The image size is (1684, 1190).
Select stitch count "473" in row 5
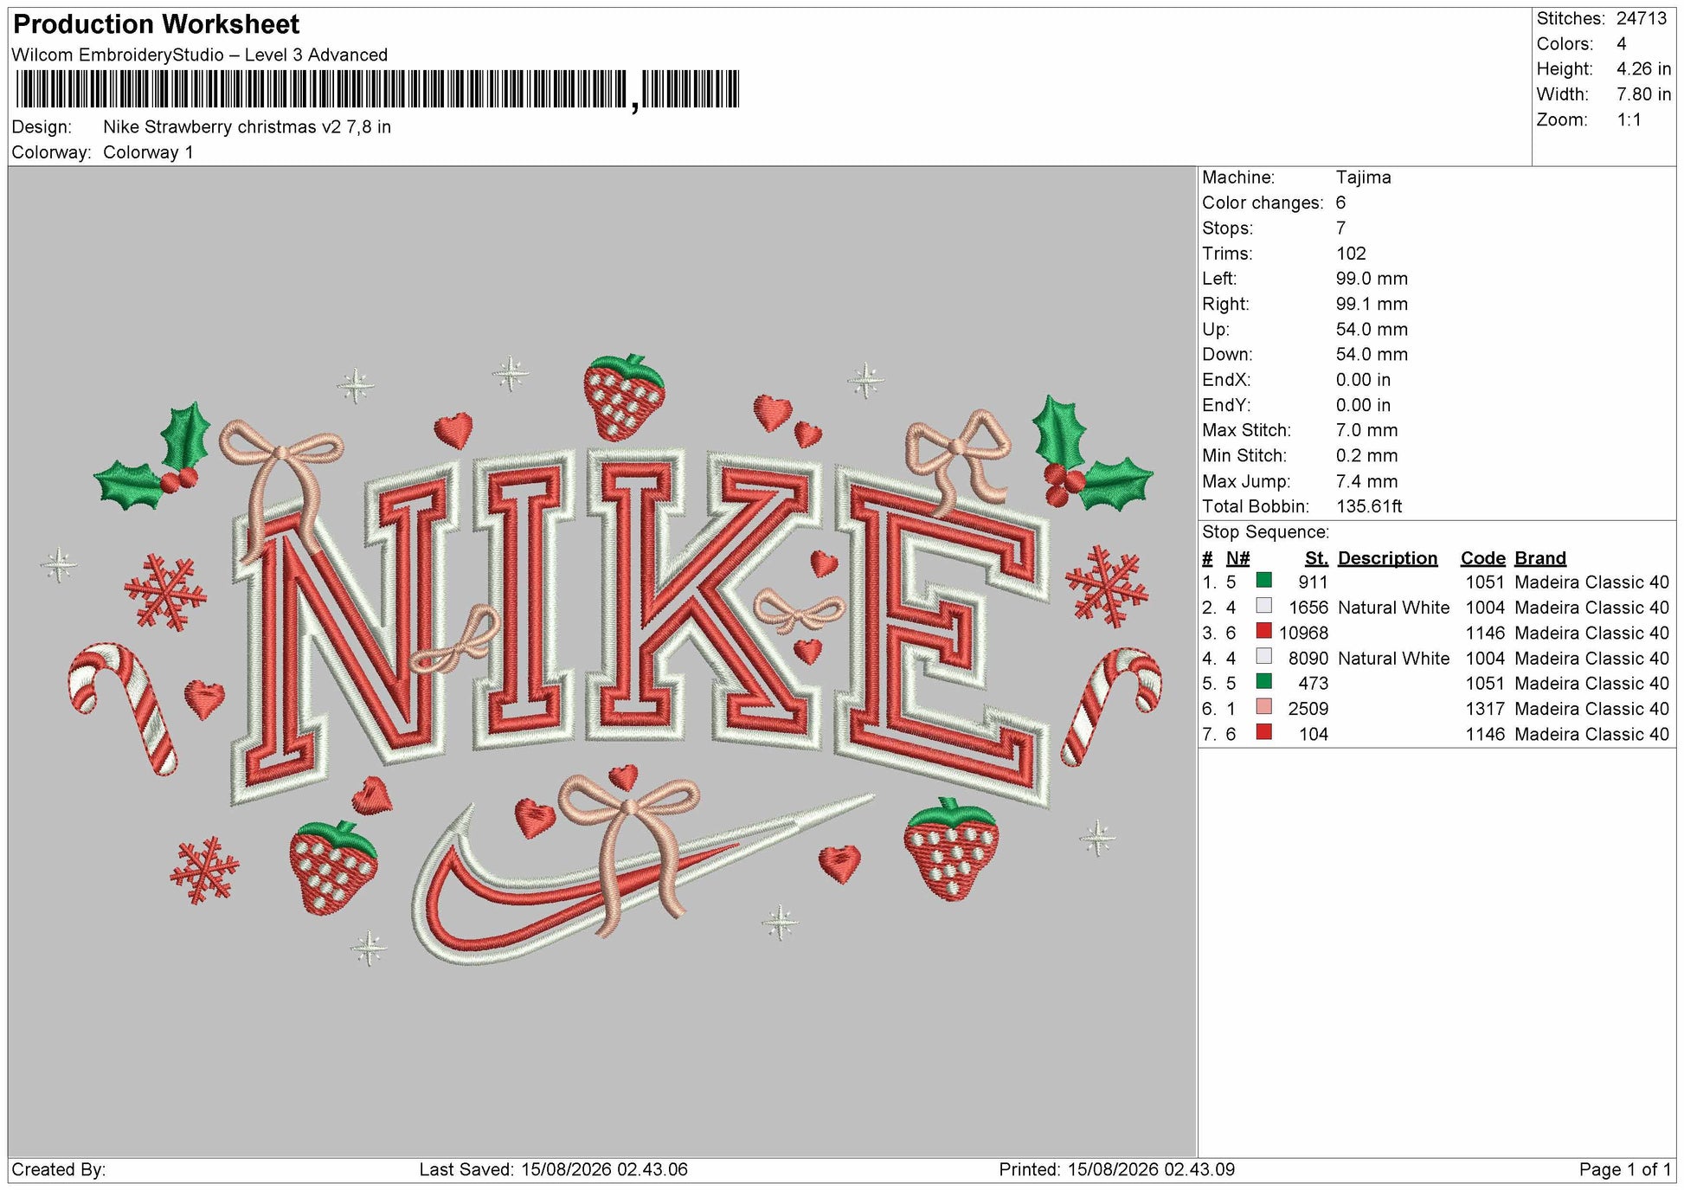tap(1313, 683)
